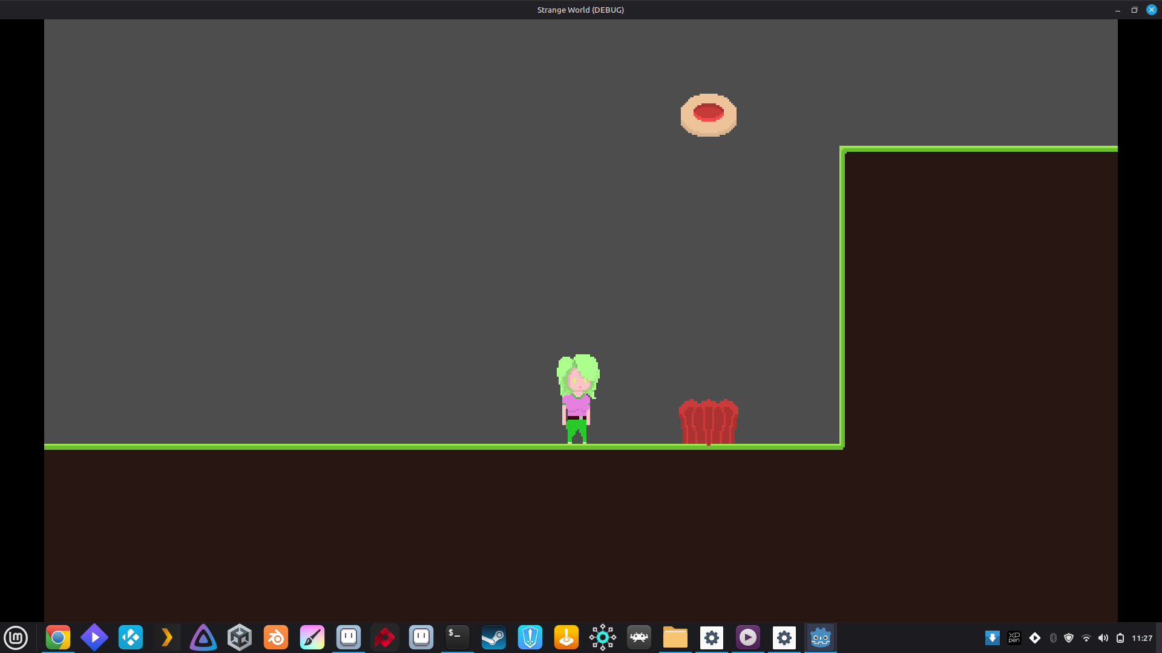Click the red jelly object on the ground
The width and height of the screenshot is (1162, 653).
pyautogui.click(x=708, y=421)
